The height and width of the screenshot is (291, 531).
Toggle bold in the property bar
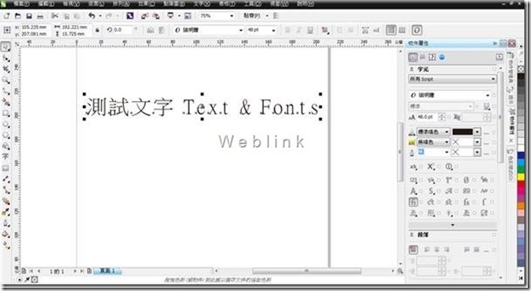(x=288, y=30)
